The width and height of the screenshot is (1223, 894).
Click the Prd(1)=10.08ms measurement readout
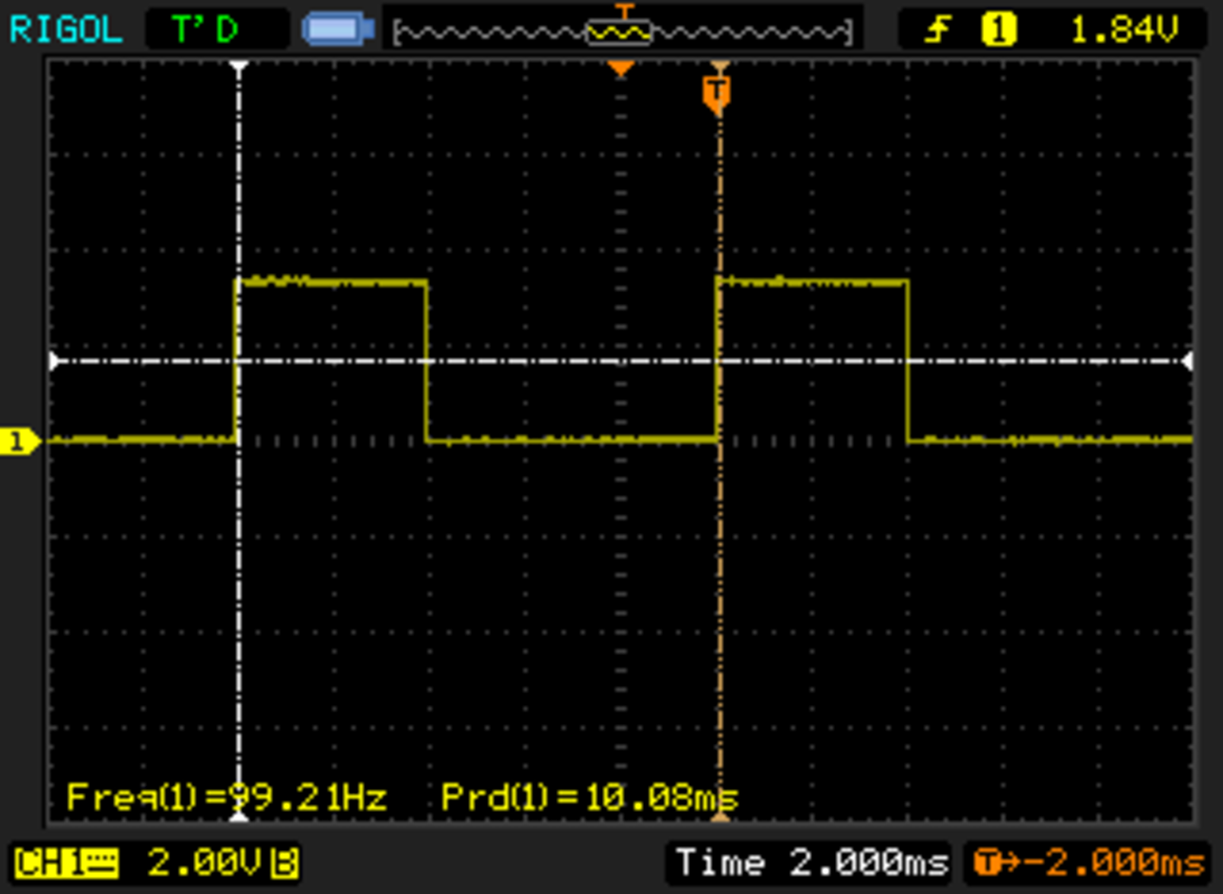click(x=590, y=797)
